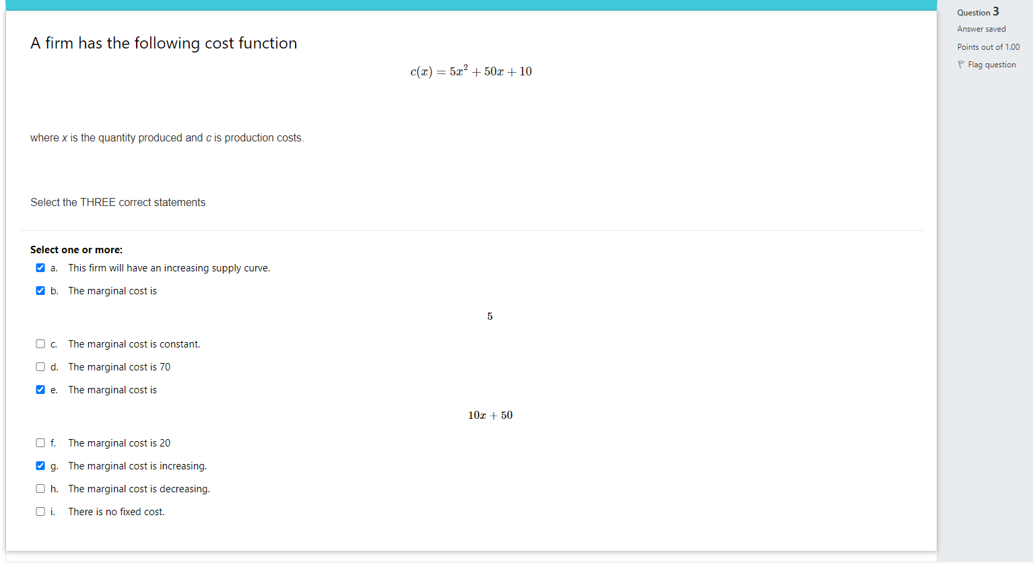Click the 'A firm has the following cost function' heading
Viewport: 1033px width, 563px height.
tap(164, 43)
